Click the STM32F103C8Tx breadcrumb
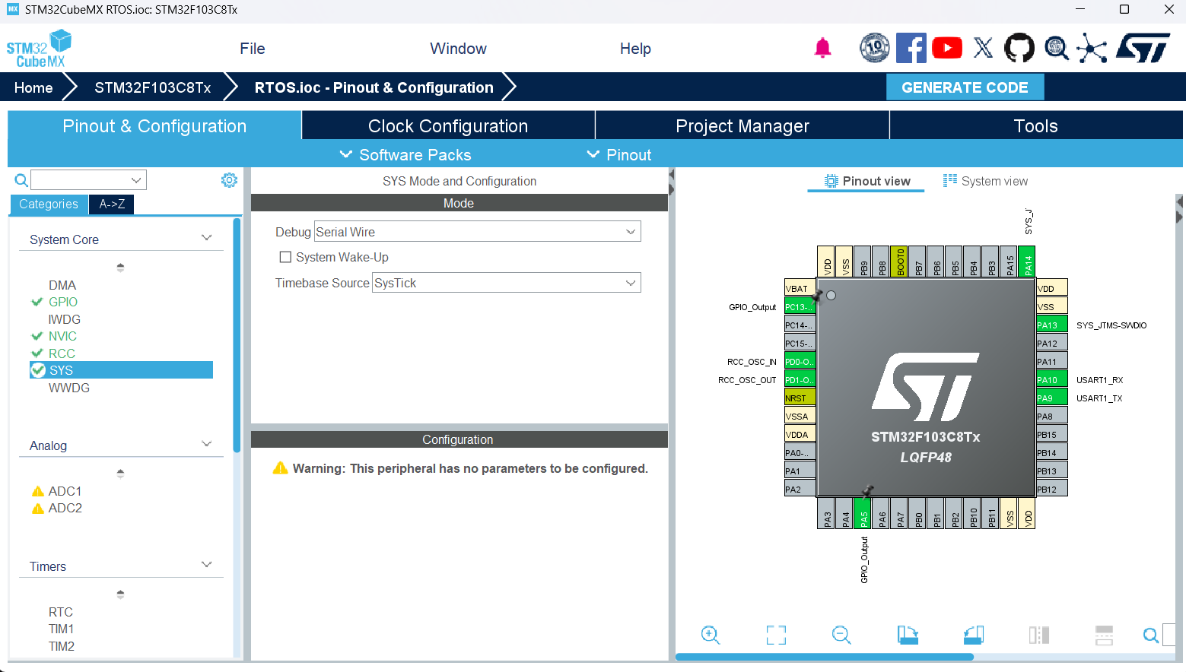The image size is (1186, 672). [153, 87]
